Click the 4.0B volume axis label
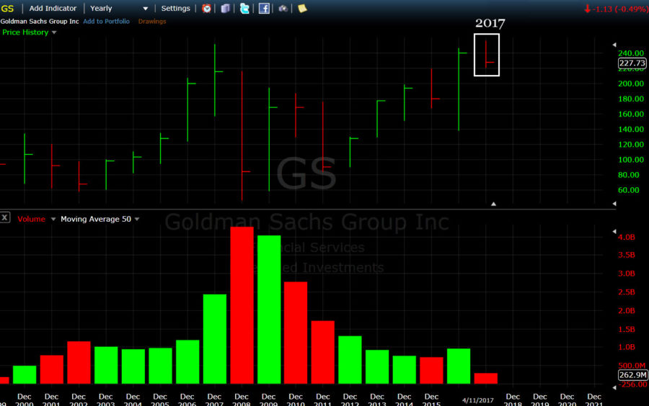This screenshot has height=406, width=649. pos(626,237)
